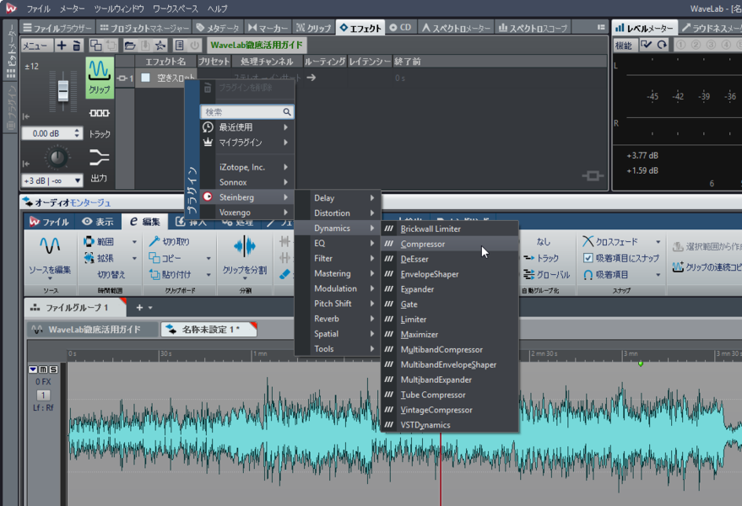Expand the 範囲 dropdown arrow

(134, 242)
